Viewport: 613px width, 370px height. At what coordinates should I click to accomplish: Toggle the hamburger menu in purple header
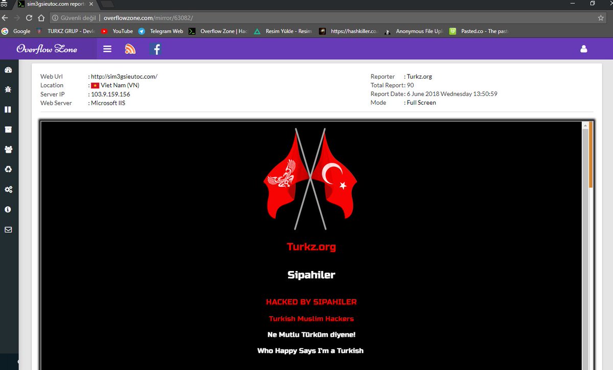107,49
